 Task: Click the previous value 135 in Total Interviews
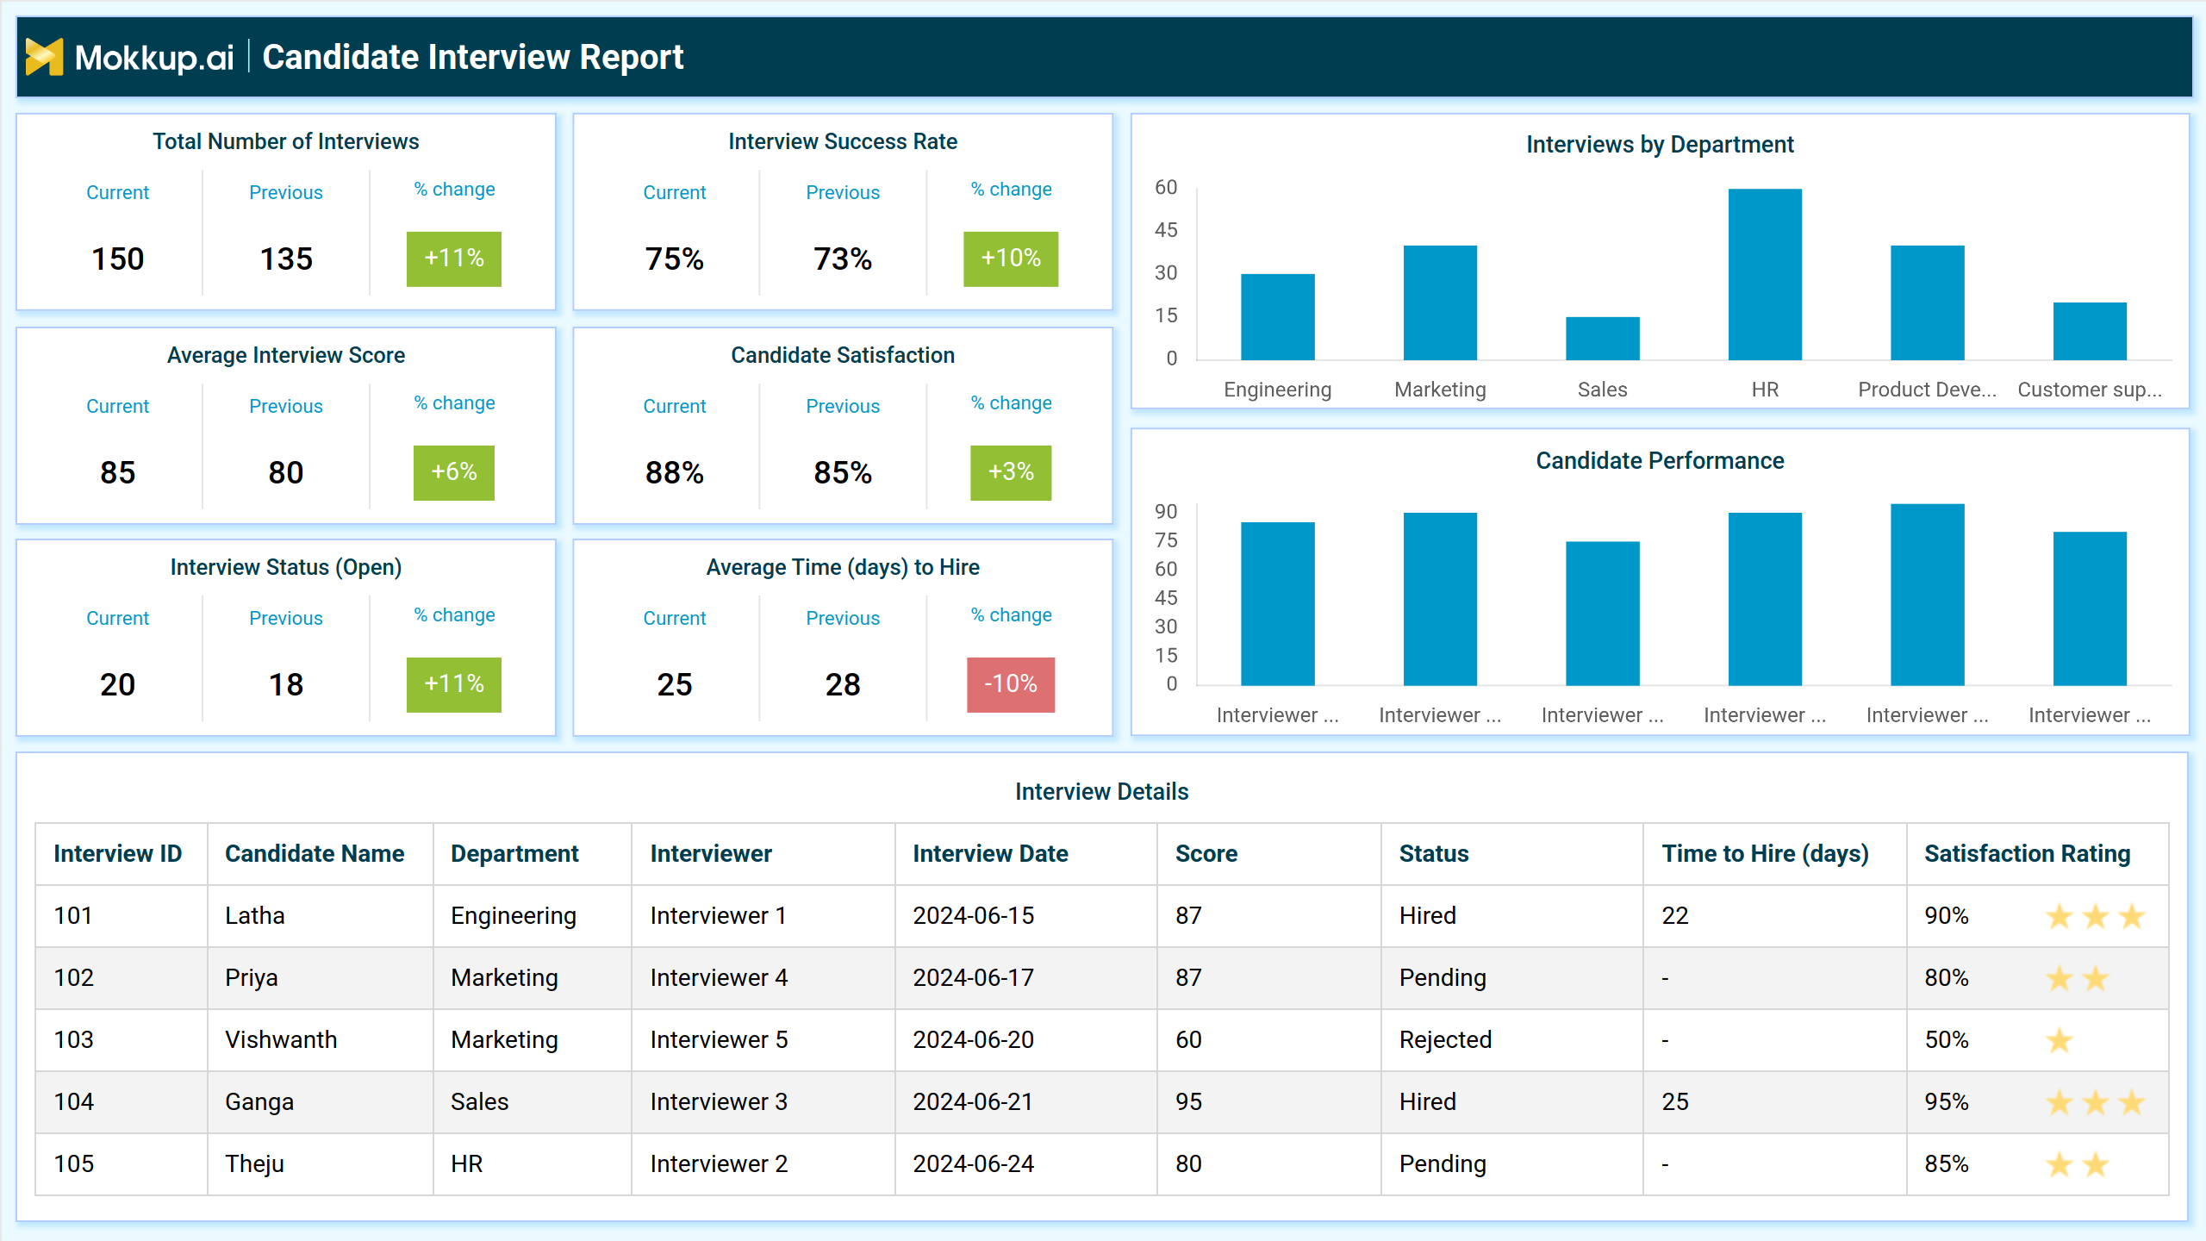pyautogui.click(x=286, y=259)
